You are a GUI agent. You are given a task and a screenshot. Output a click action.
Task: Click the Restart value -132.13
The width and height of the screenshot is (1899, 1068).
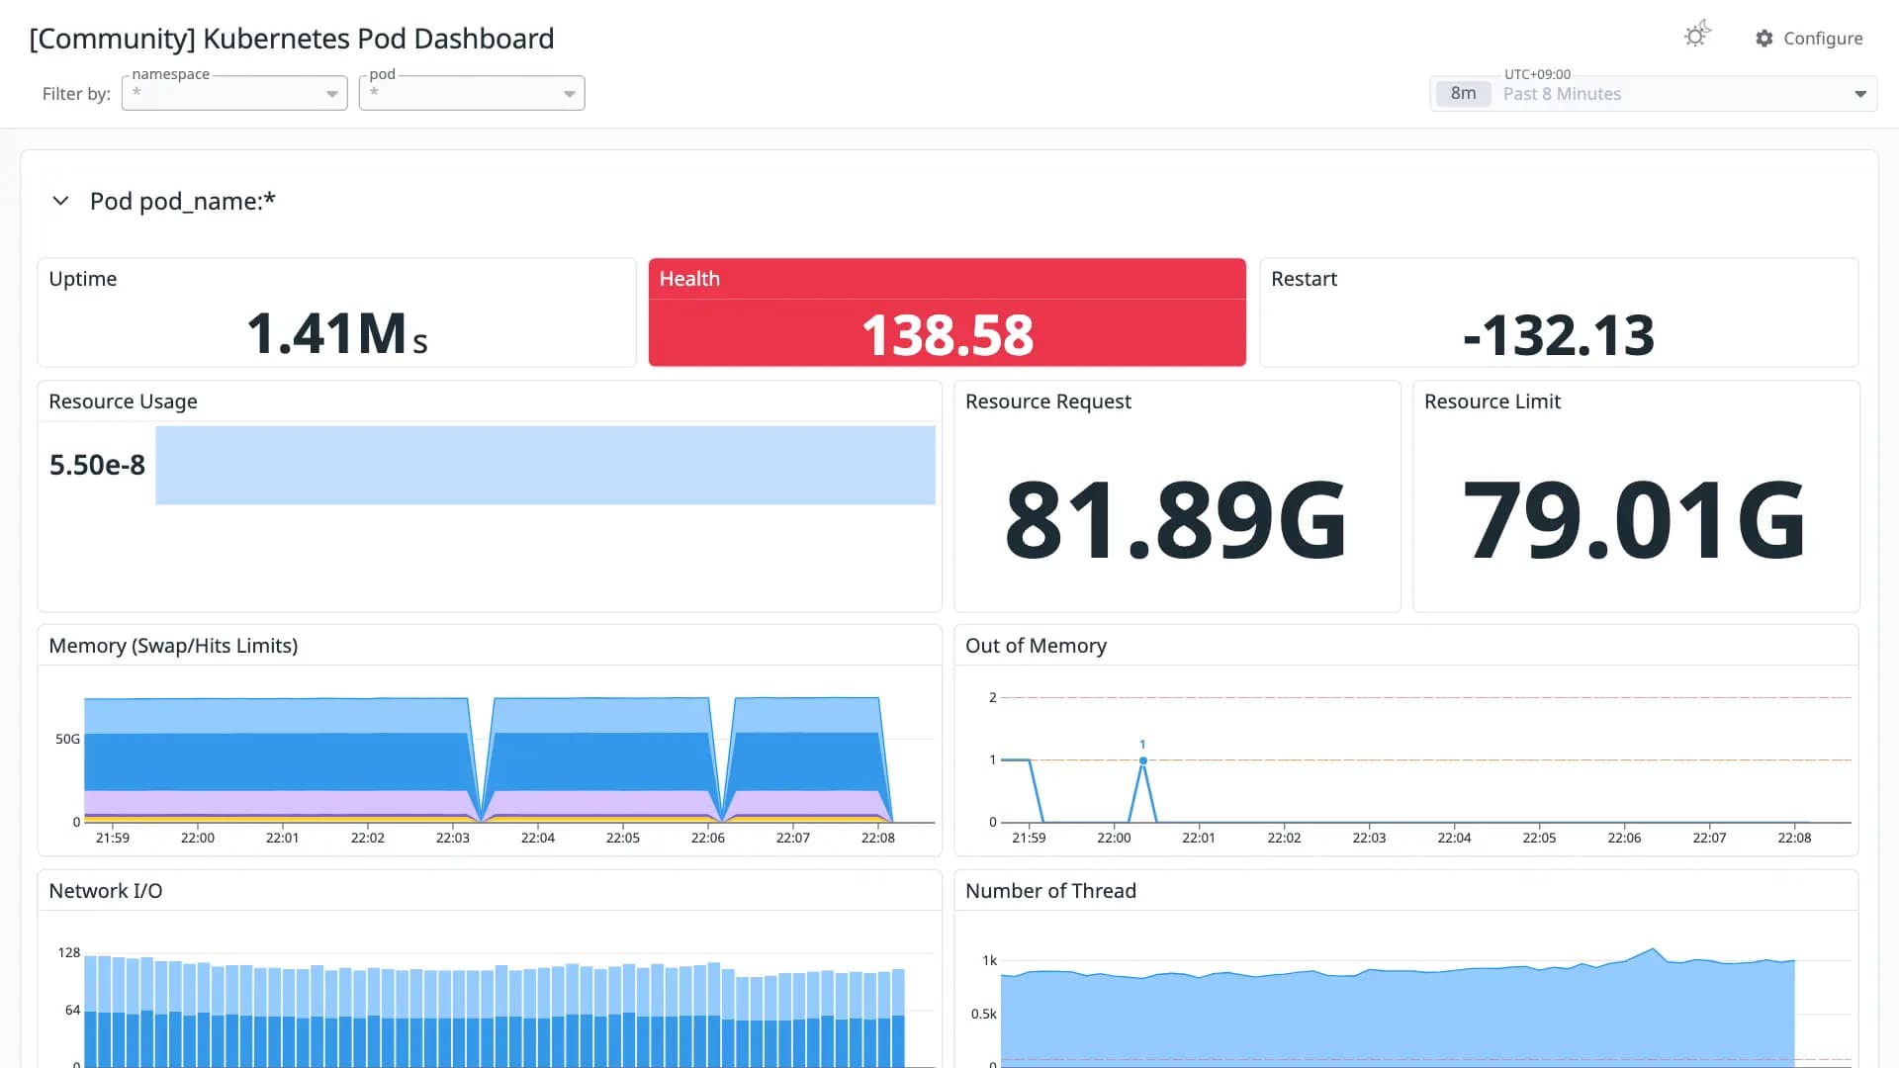pyautogui.click(x=1559, y=334)
